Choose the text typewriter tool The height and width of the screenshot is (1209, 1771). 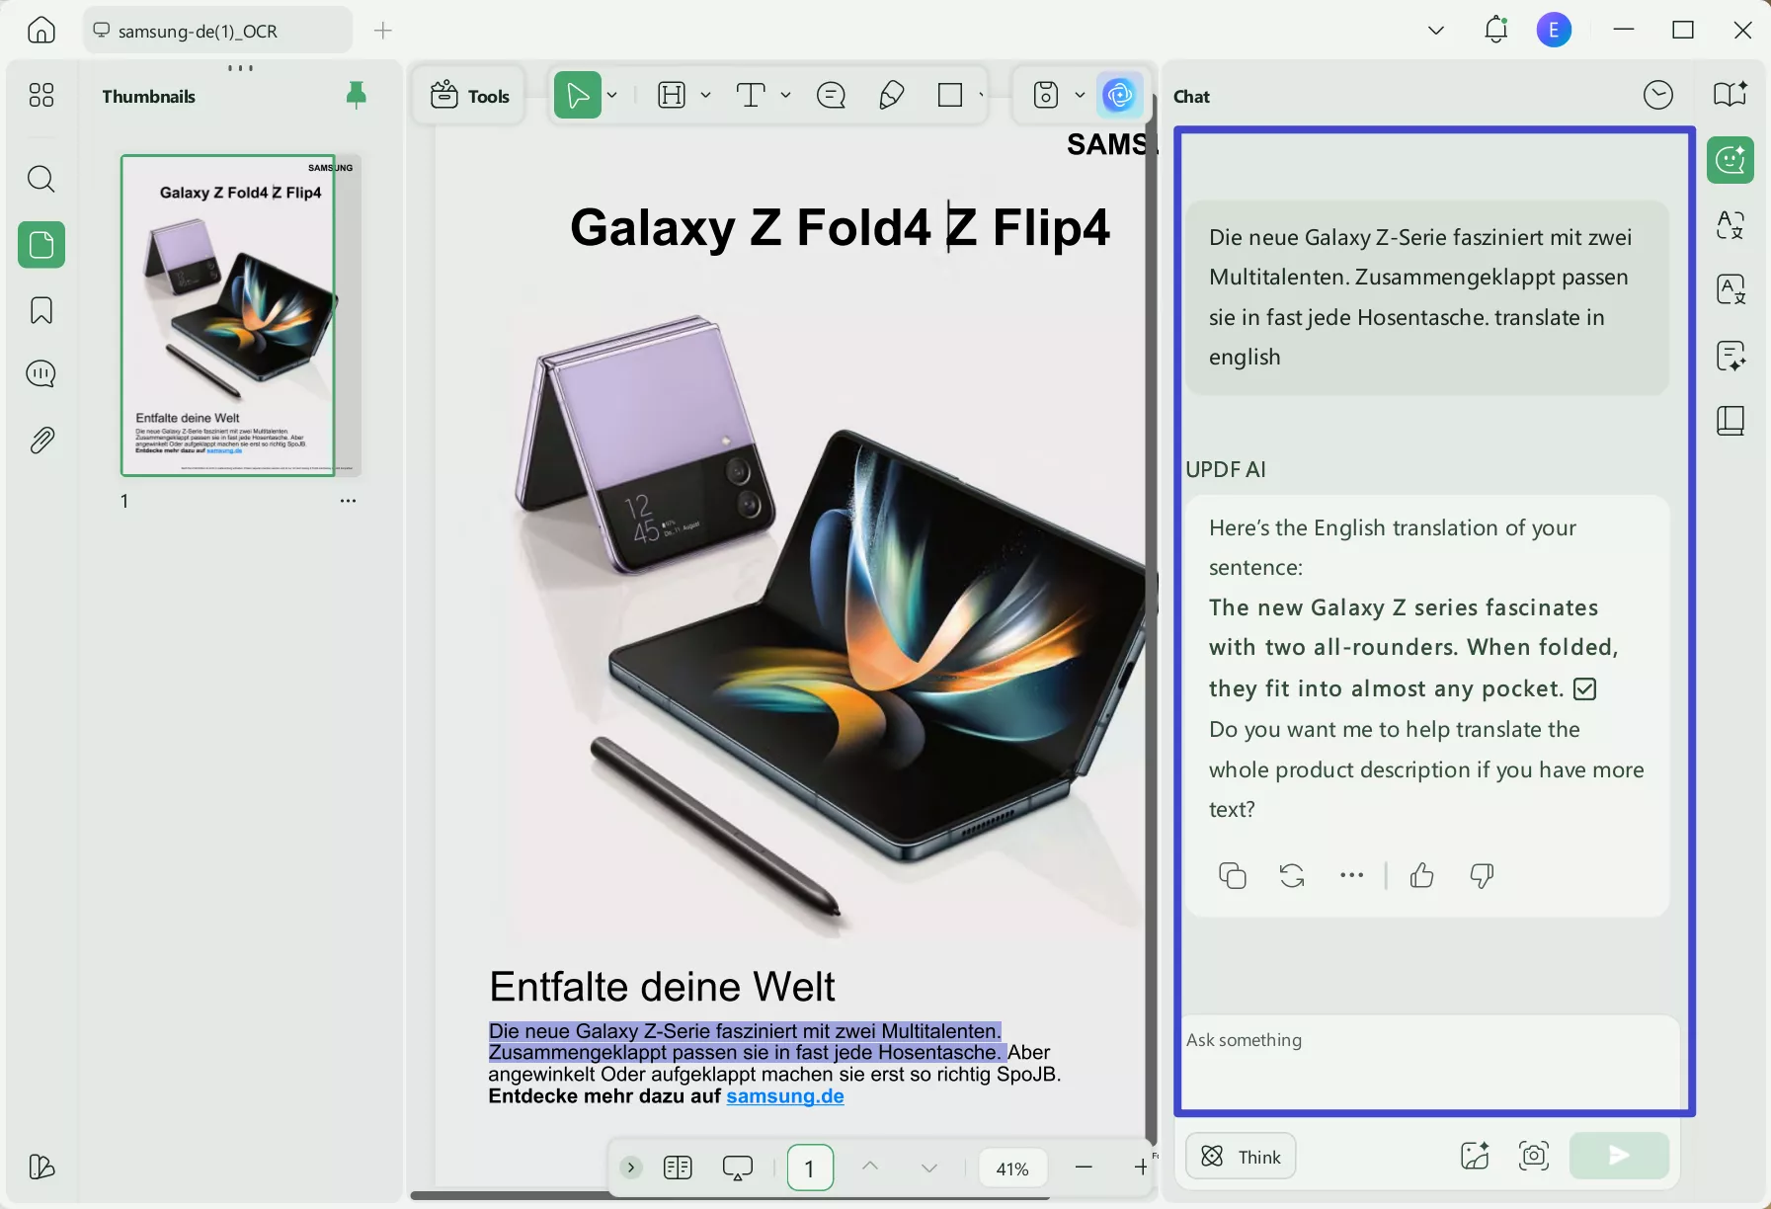[x=751, y=95]
